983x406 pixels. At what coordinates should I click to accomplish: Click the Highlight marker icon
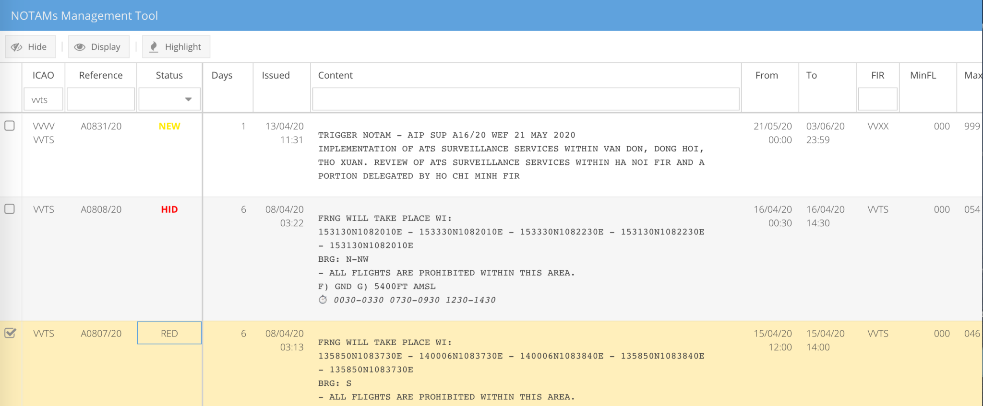tap(154, 47)
